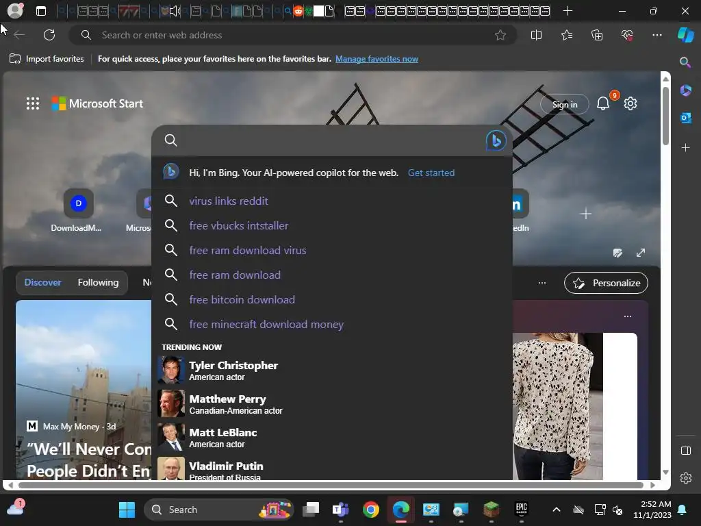Click in the Bing search input box
701x526 pixels.
click(331, 140)
